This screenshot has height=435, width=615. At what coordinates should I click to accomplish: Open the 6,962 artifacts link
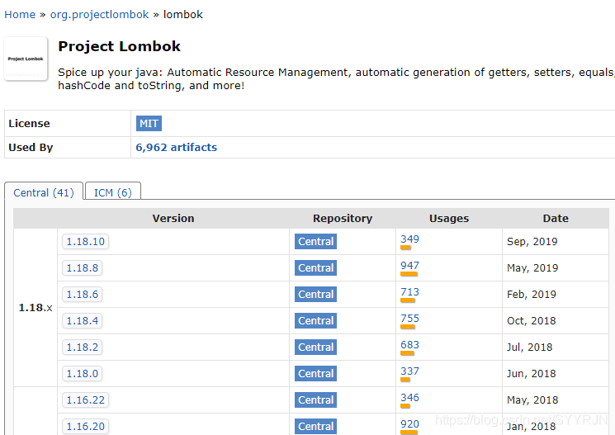(x=176, y=148)
